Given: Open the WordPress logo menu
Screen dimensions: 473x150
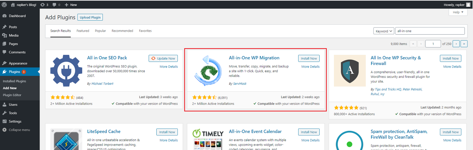Looking at the screenshot, I should point(5,5).
